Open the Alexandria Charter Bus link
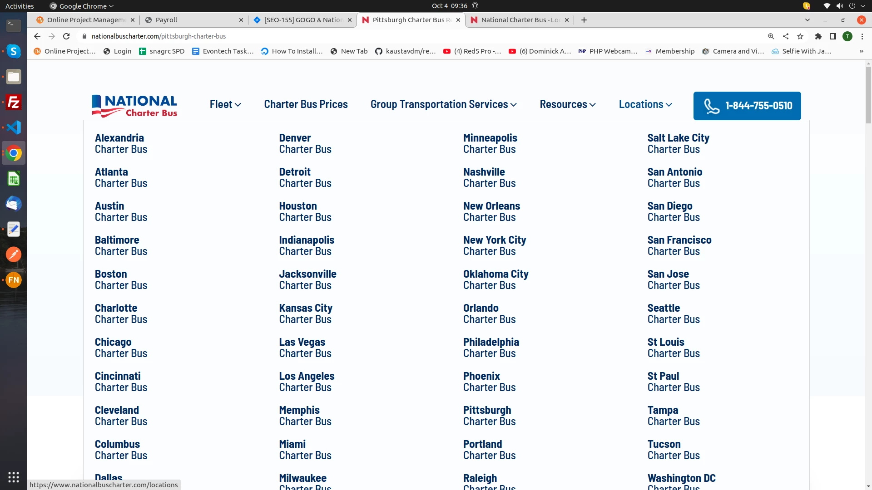This screenshot has height=490, width=872. [121, 143]
